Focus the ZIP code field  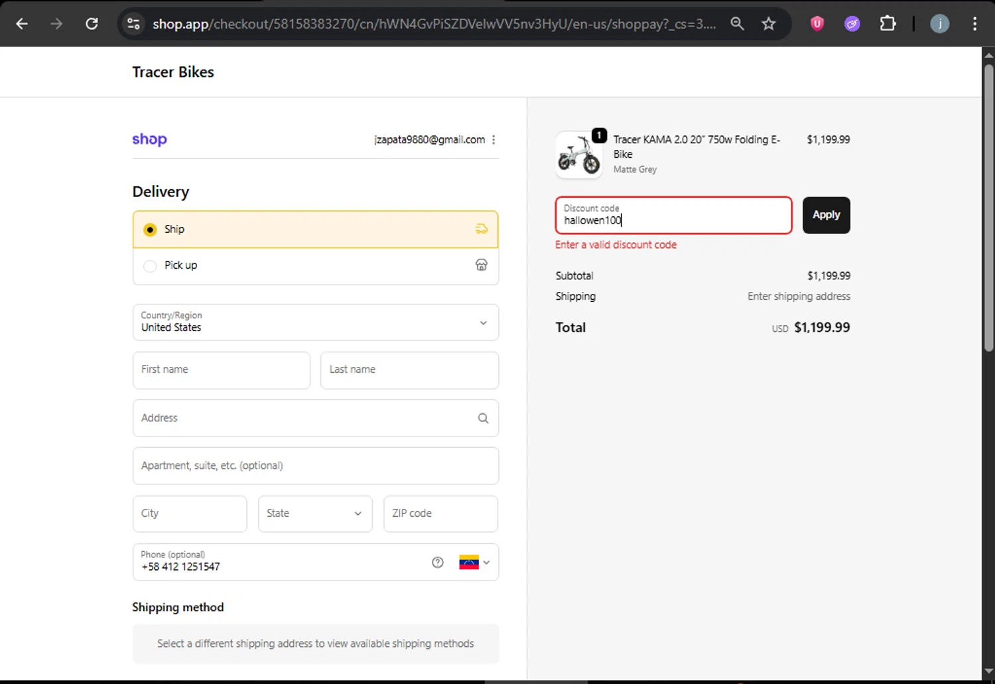(440, 513)
